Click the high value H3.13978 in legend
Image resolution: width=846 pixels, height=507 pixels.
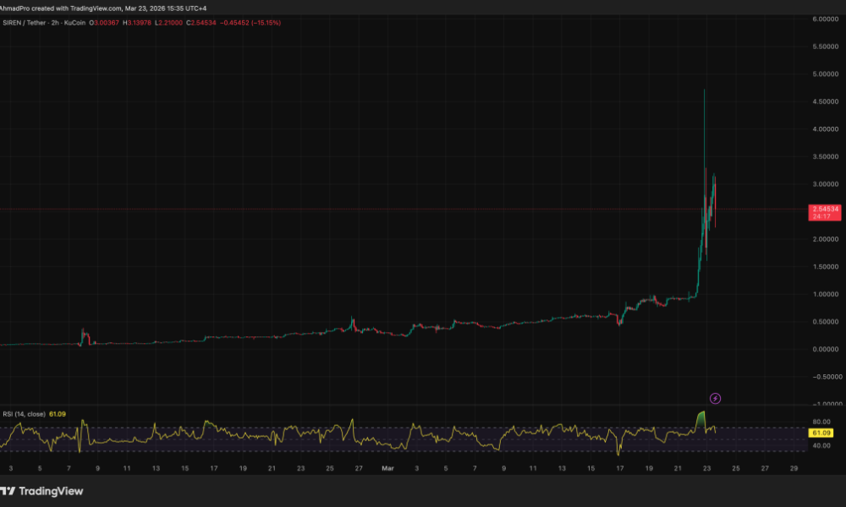[135, 24]
